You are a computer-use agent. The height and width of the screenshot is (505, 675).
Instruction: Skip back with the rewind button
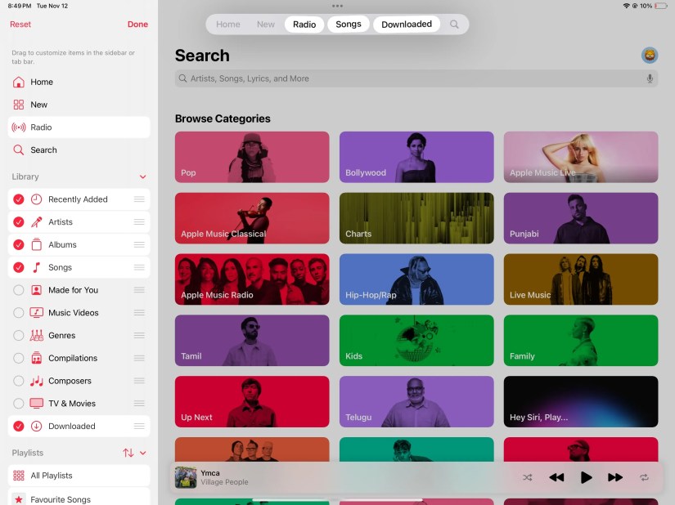[556, 477]
